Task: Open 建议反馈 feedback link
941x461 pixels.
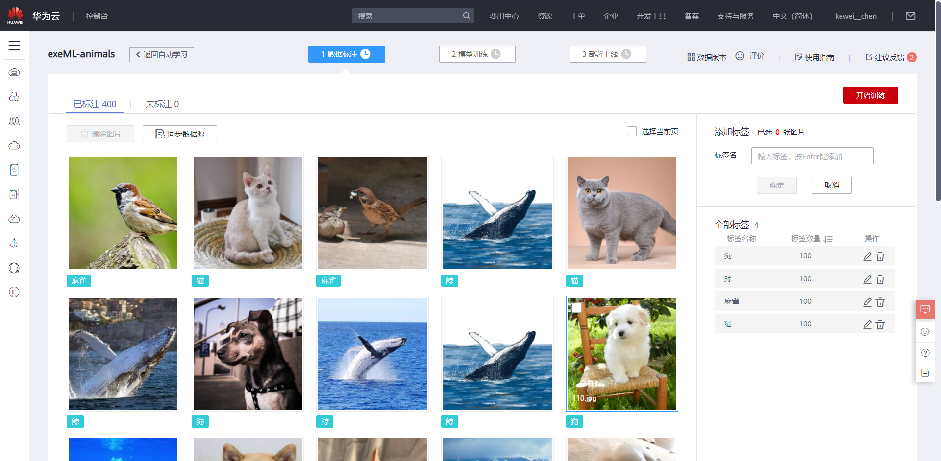Action: pos(885,57)
